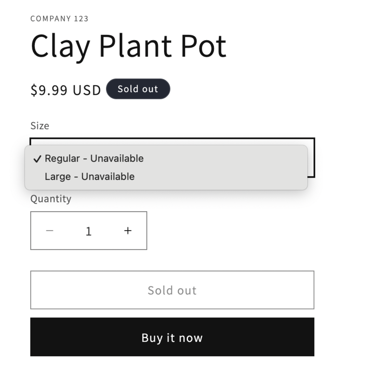Click the Clay Plant Pot product title
Viewport: 375px width, 382px height.
coord(128,47)
